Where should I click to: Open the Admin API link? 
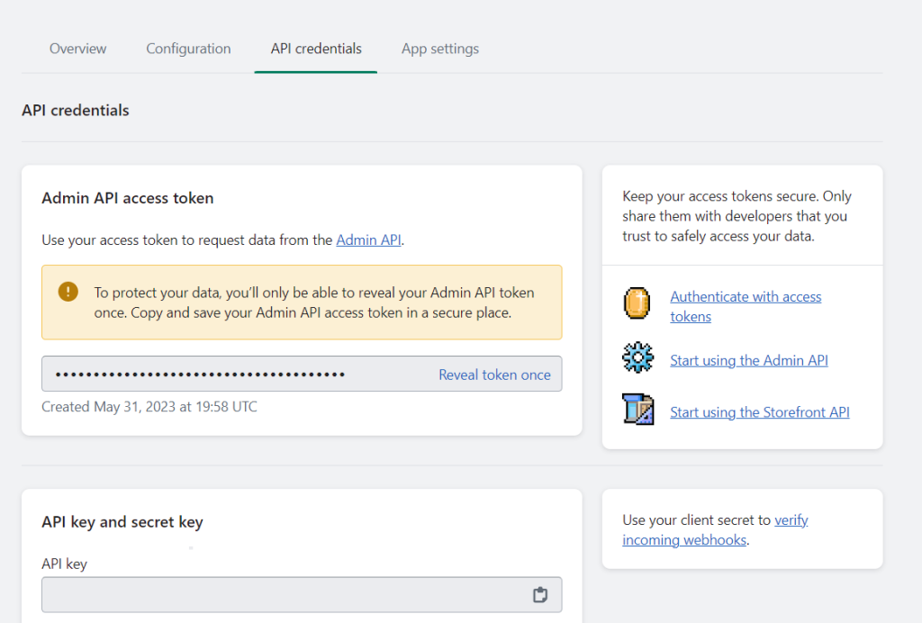pyautogui.click(x=368, y=240)
